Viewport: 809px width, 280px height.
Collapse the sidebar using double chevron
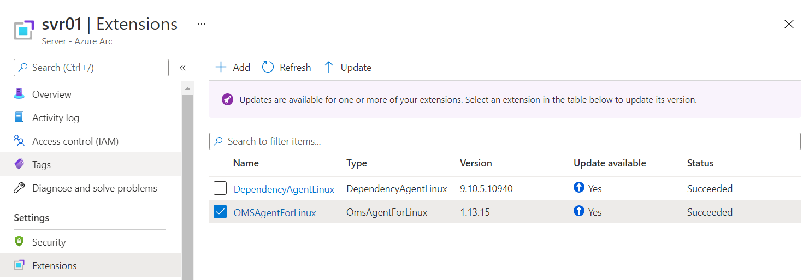tap(183, 68)
